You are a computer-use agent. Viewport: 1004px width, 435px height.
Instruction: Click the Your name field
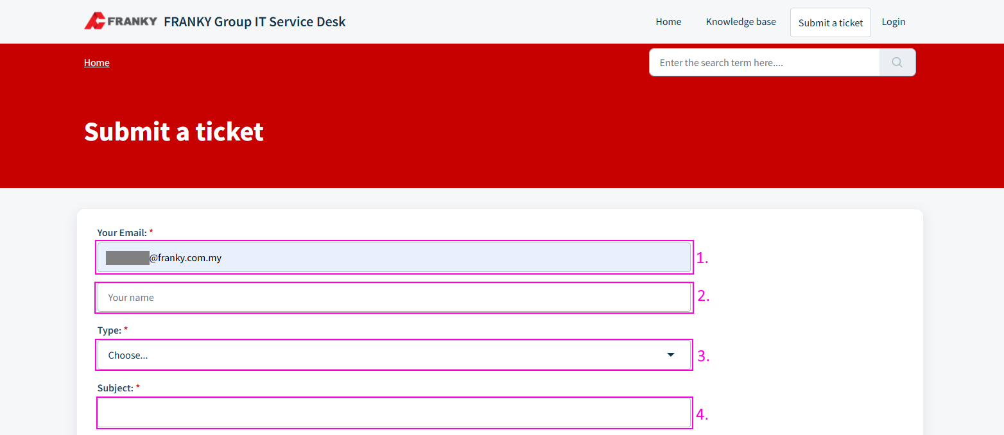394,298
